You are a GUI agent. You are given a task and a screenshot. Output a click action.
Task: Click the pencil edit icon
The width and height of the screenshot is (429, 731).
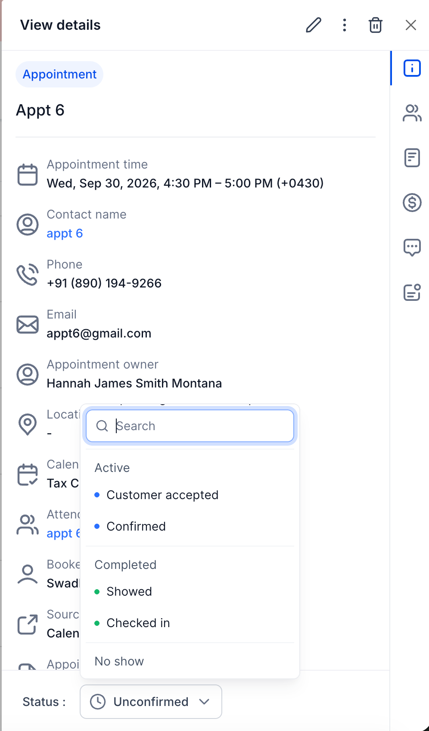[x=314, y=25]
